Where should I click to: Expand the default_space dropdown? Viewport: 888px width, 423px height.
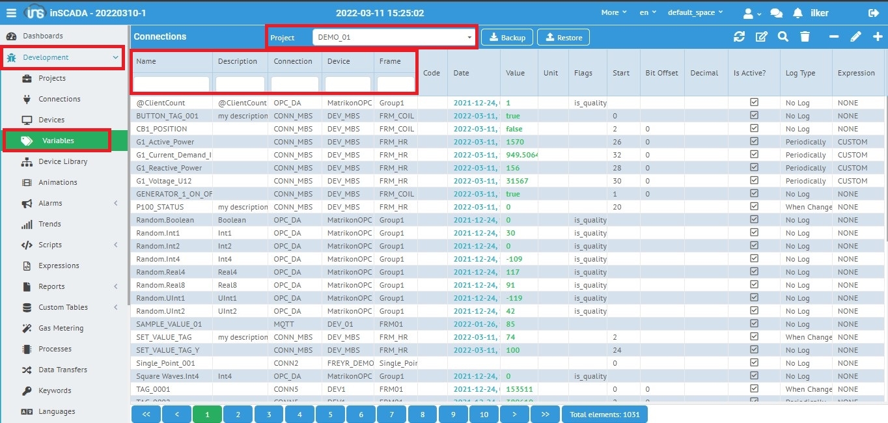coord(695,13)
